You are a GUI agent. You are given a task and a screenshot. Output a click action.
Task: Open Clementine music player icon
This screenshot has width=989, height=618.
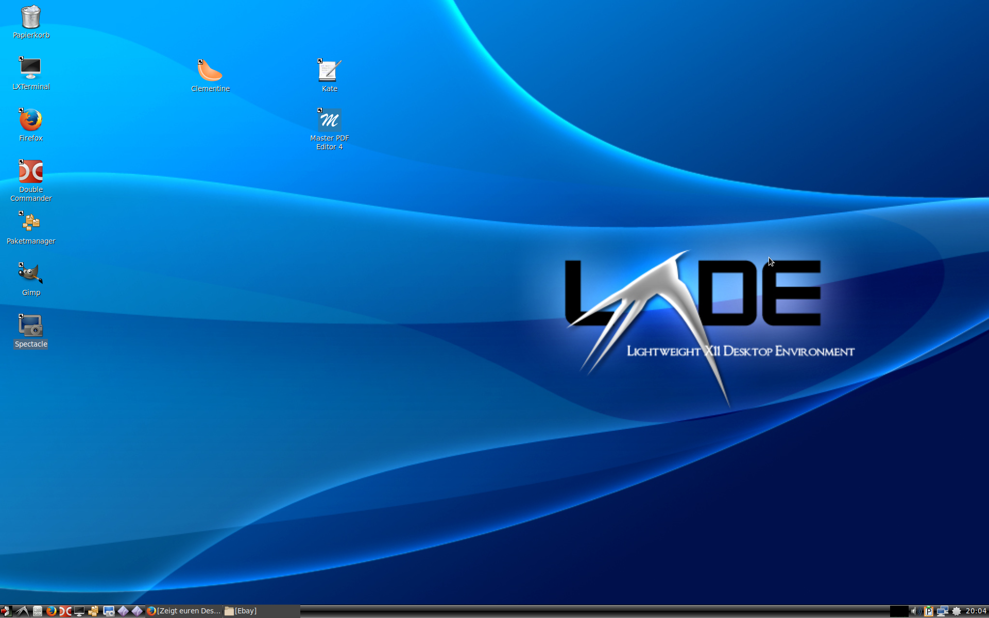210,71
